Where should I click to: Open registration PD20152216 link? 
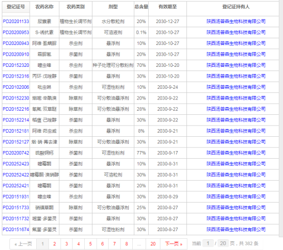point(16,109)
